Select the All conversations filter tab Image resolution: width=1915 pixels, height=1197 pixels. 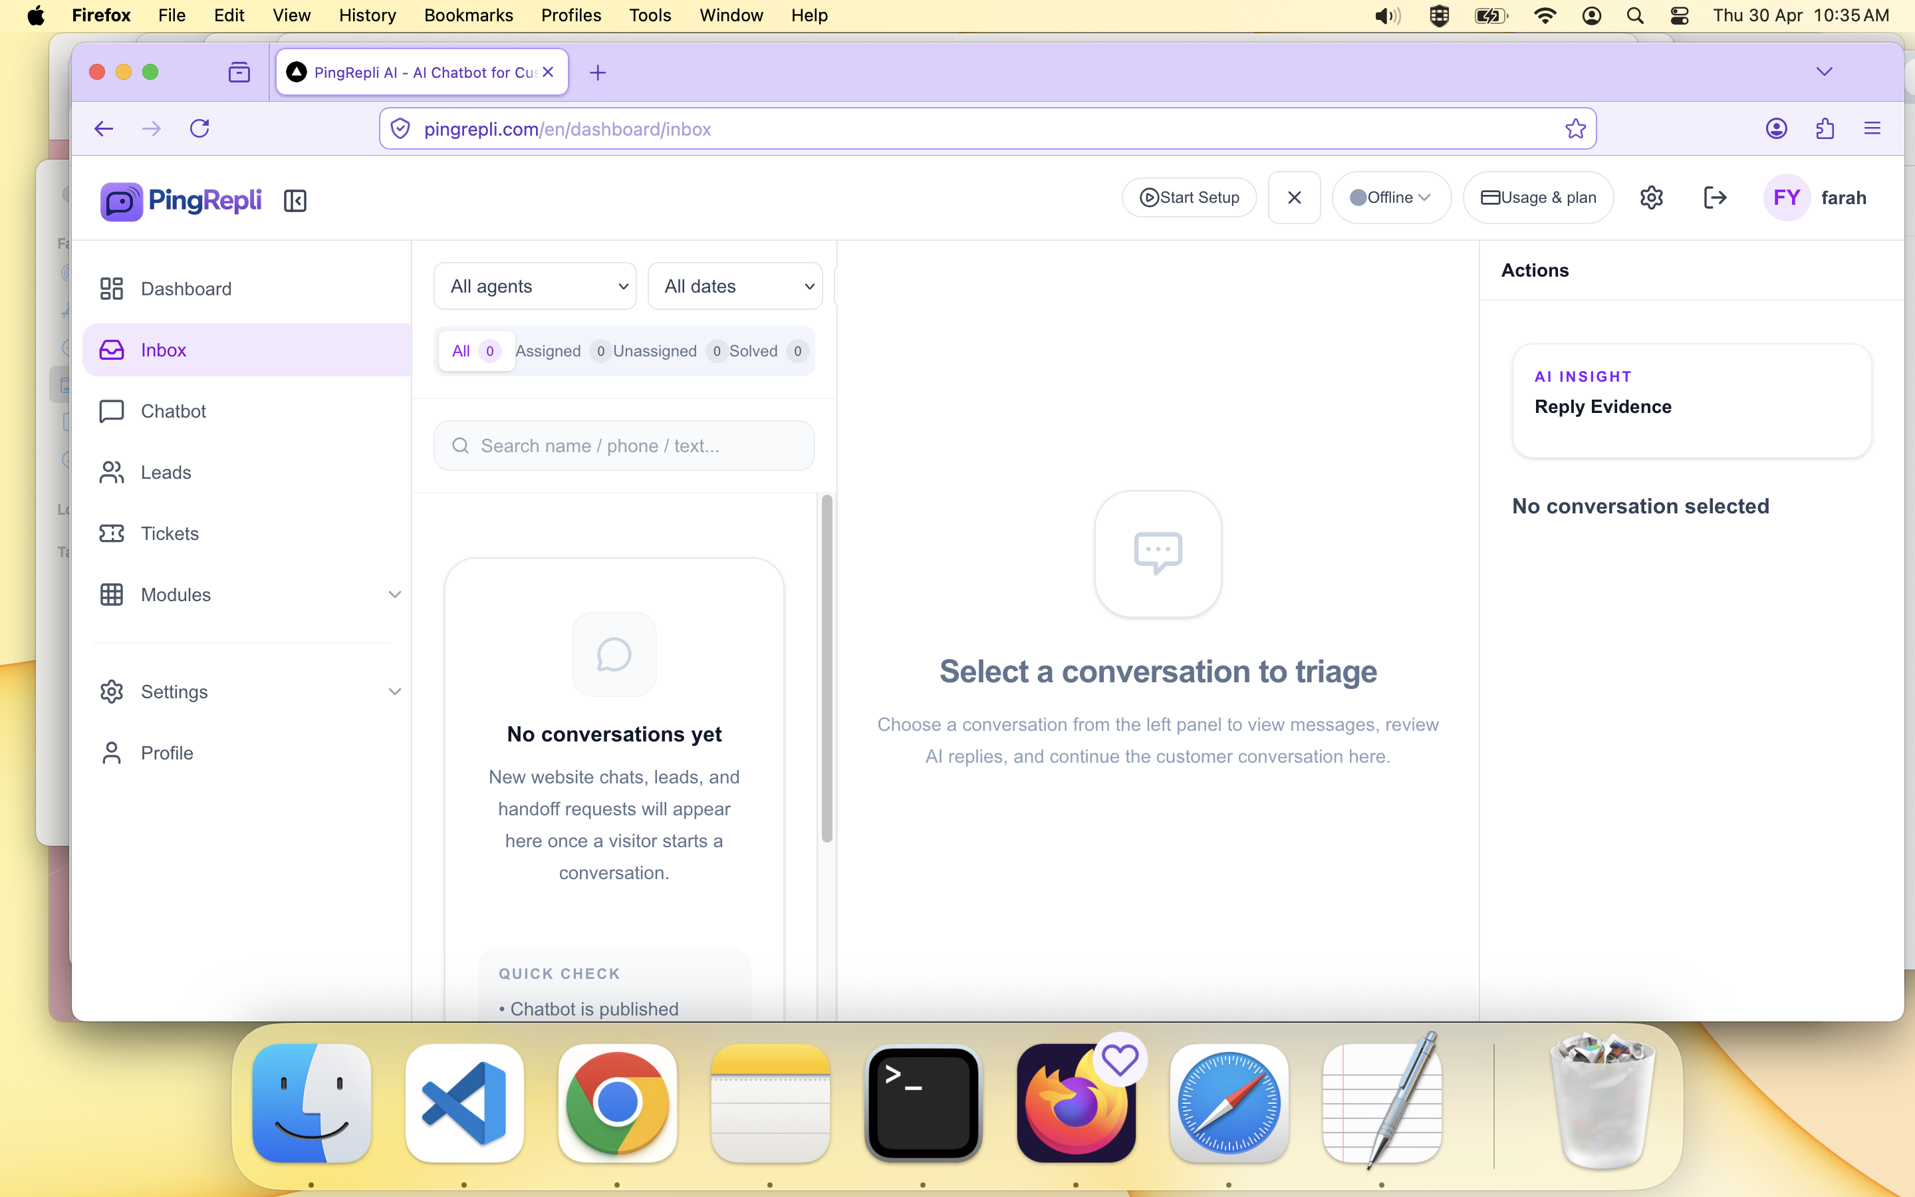click(x=476, y=350)
